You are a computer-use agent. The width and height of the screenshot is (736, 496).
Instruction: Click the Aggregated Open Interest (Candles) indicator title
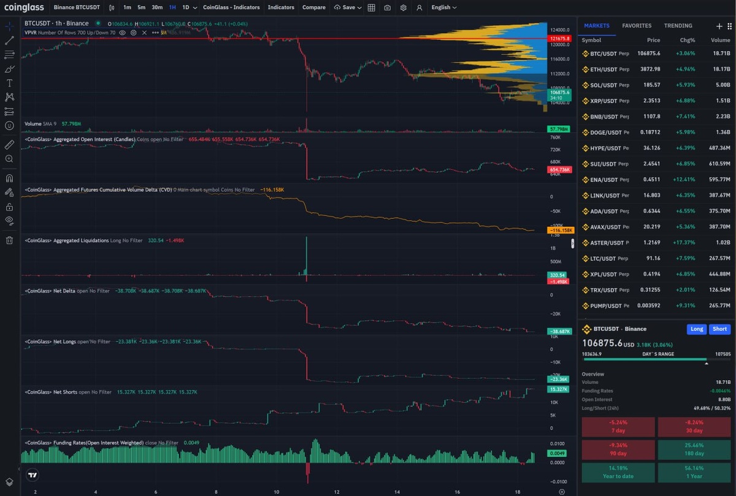pos(80,139)
